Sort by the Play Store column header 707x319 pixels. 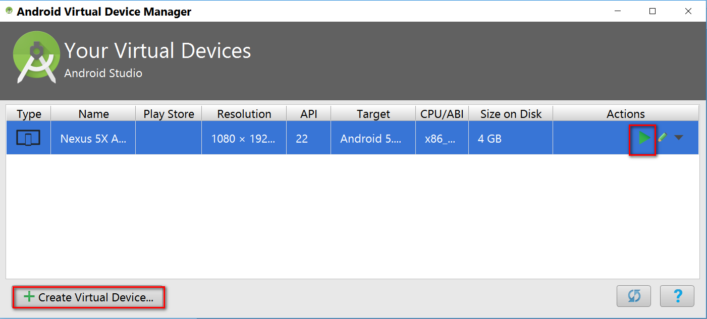pyautogui.click(x=169, y=114)
